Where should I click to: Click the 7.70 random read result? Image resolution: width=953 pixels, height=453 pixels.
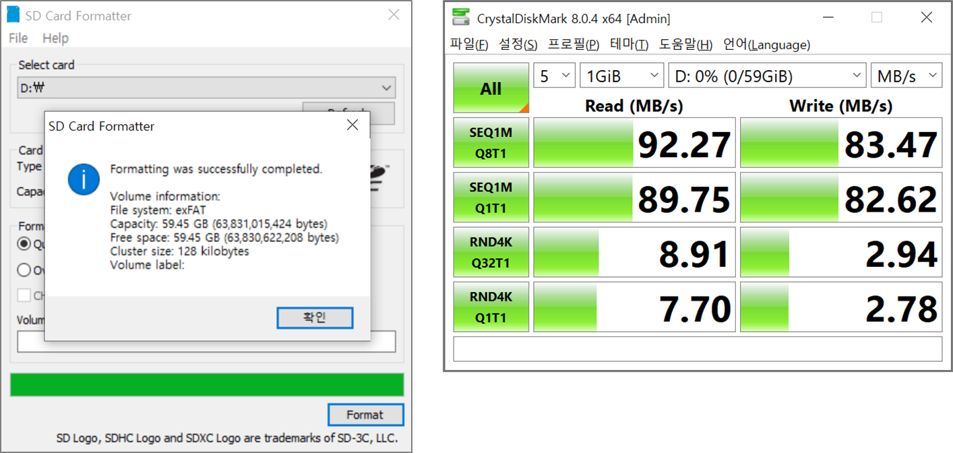(x=634, y=307)
